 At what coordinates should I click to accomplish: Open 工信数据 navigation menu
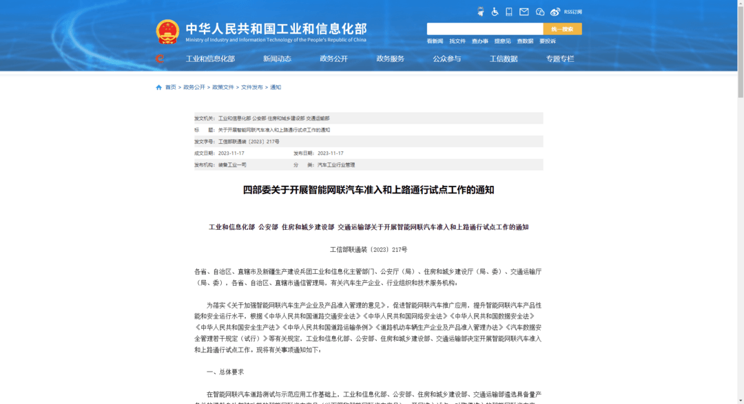504,59
